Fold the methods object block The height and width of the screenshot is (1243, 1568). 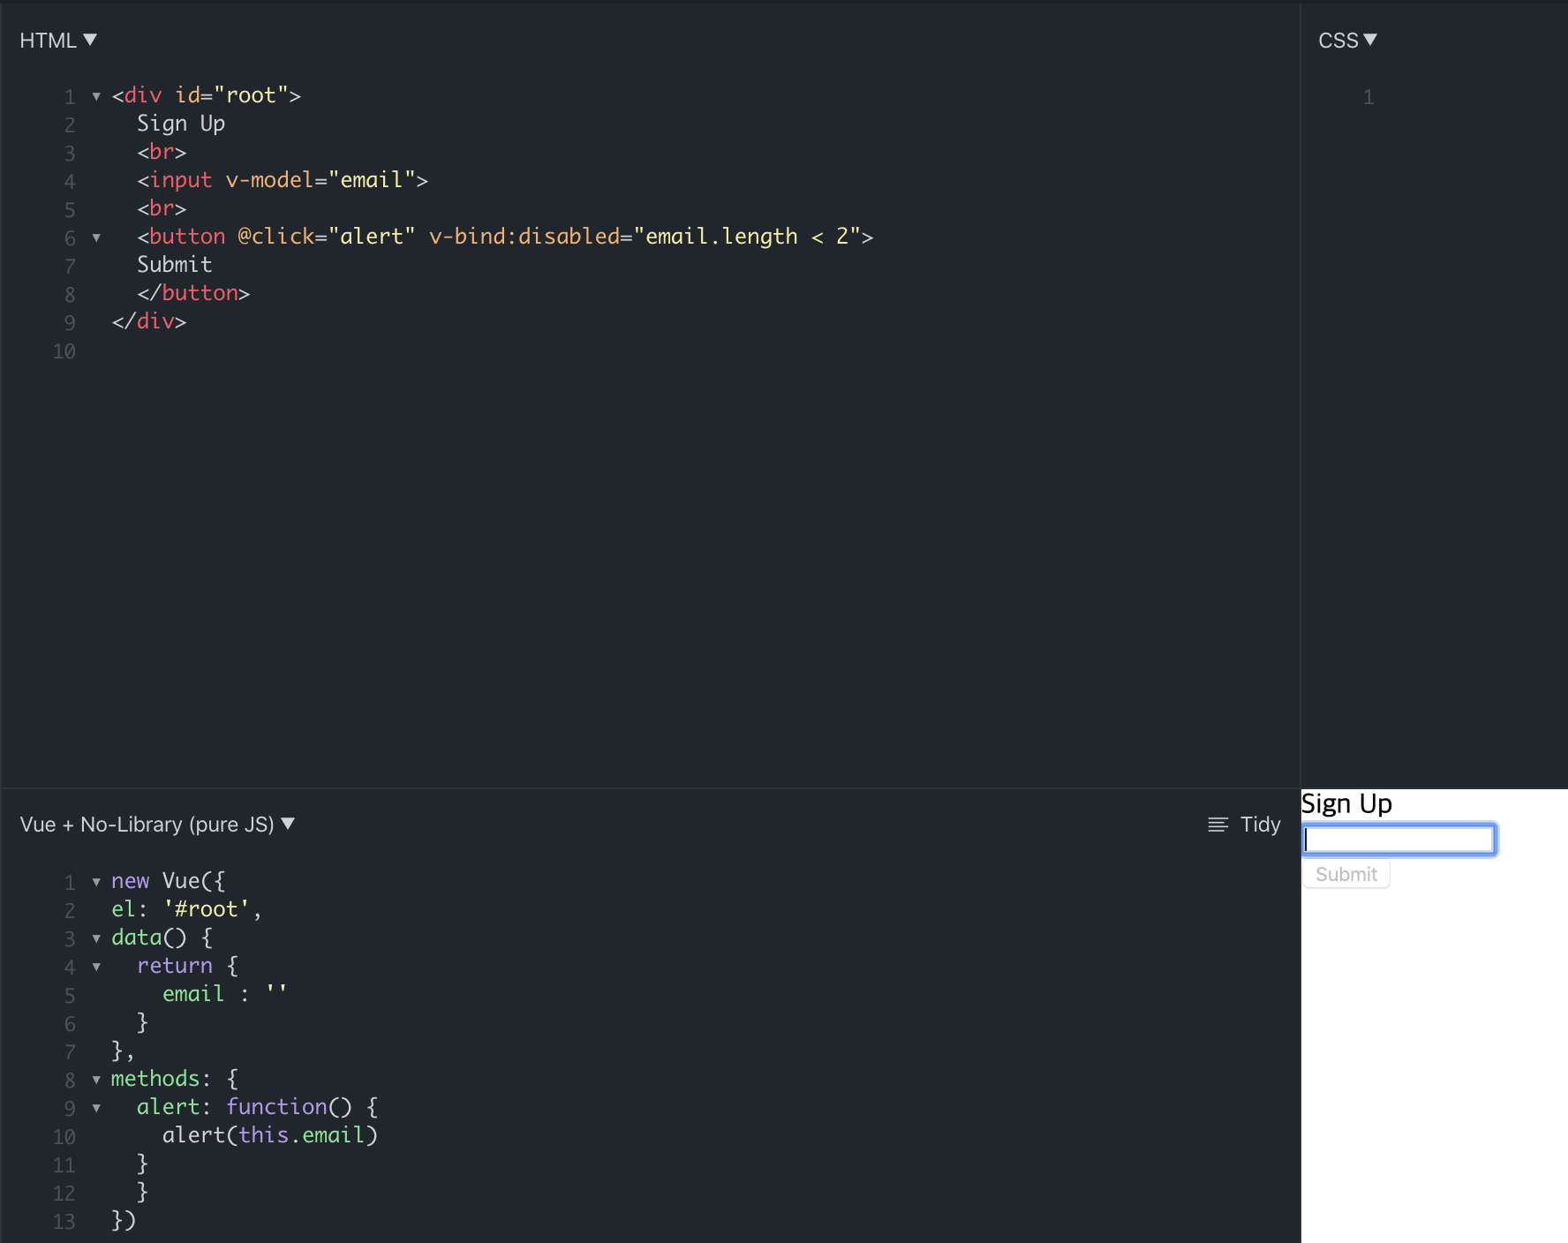click(x=96, y=1080)
